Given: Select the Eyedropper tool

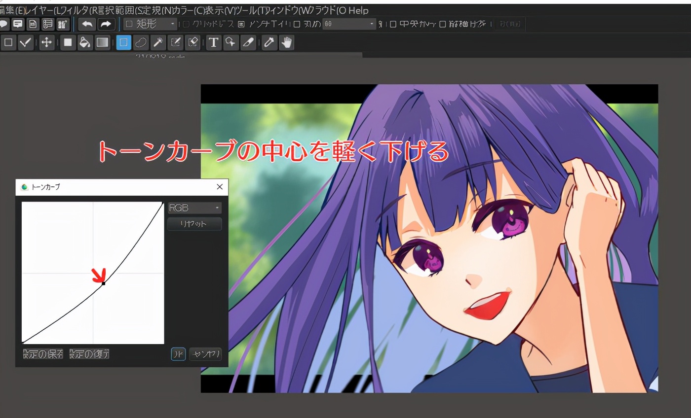Looking at the screenshot, I should tap(269, 43).
